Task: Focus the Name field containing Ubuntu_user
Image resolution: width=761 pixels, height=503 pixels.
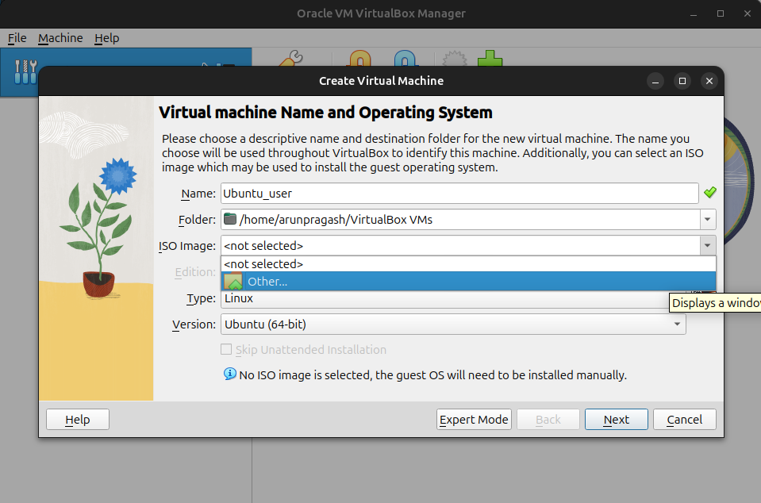Action: point(459,193)
